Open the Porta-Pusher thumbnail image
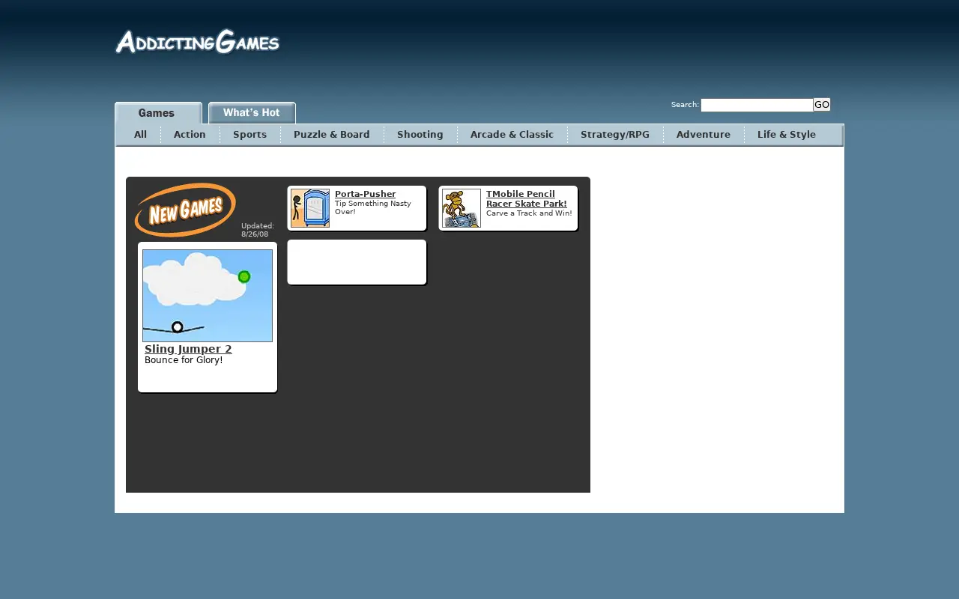 point(310,208)
